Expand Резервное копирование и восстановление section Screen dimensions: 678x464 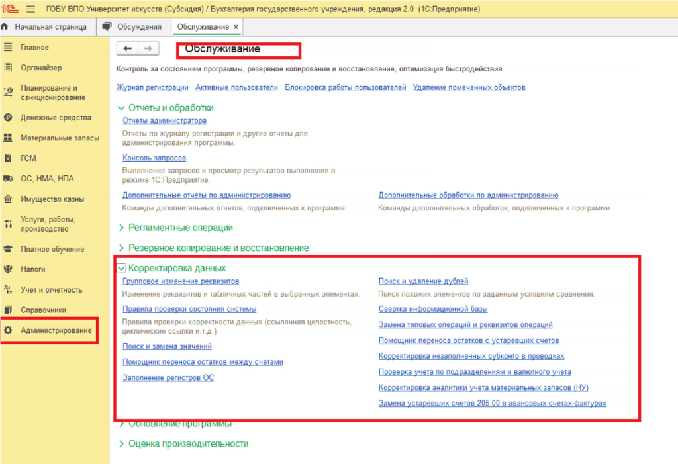(121, 248)
